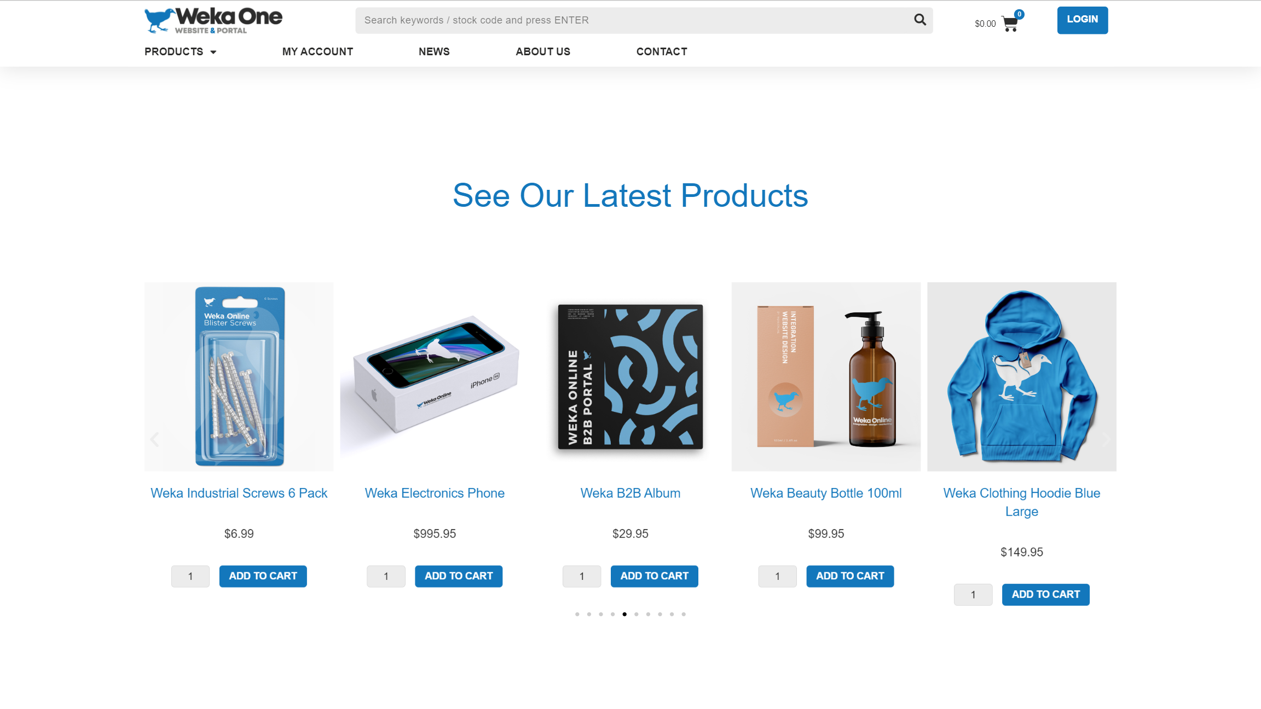This screenshot has height=709, width=1261.
Task: Select the first carousel pagination dot
Action: tap(577, 614)
